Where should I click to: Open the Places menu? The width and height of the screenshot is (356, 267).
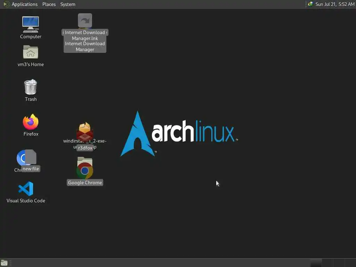pyautogui.click(x=49, y=4)
